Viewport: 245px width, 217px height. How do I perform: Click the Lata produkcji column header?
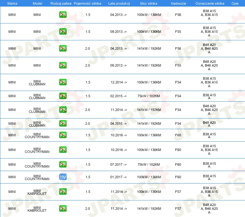click(x=119, y=3)
